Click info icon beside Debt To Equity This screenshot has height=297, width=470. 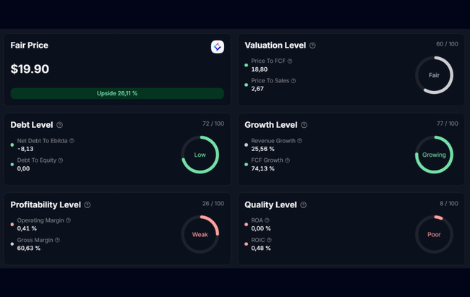61,160
